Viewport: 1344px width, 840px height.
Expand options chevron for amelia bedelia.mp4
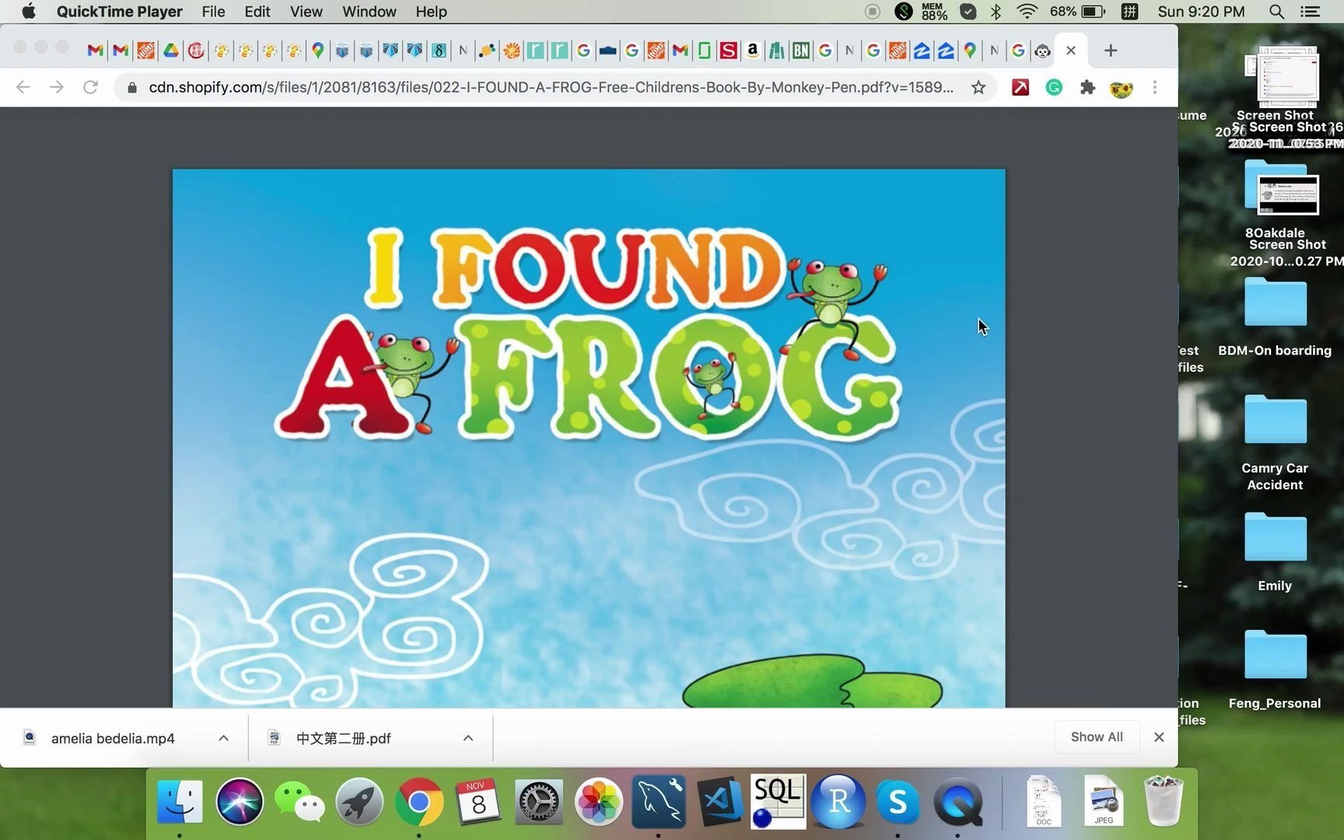tap(223, 738)
